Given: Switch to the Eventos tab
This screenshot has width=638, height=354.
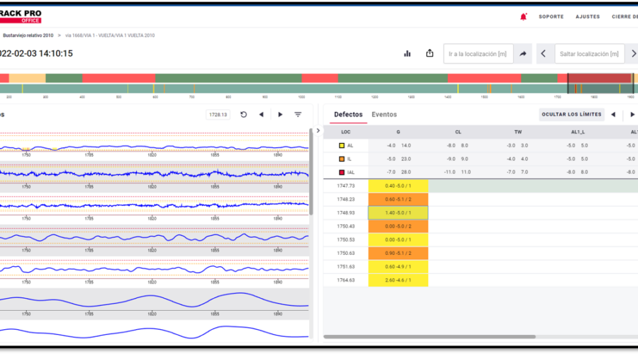Looking at the screenshot, I should tap(384, 115).
